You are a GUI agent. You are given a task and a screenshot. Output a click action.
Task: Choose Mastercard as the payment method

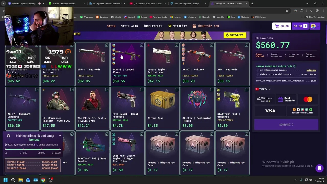coord(308,99)
